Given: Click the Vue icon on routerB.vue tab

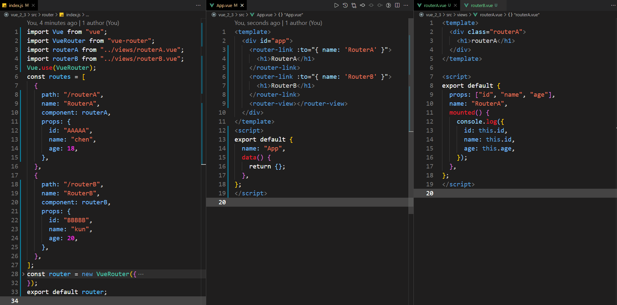Looking at the screenshot, I should [466, 5].
